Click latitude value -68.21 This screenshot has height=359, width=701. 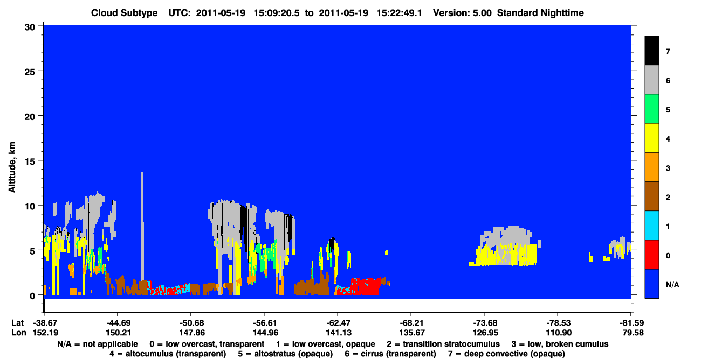411,323
